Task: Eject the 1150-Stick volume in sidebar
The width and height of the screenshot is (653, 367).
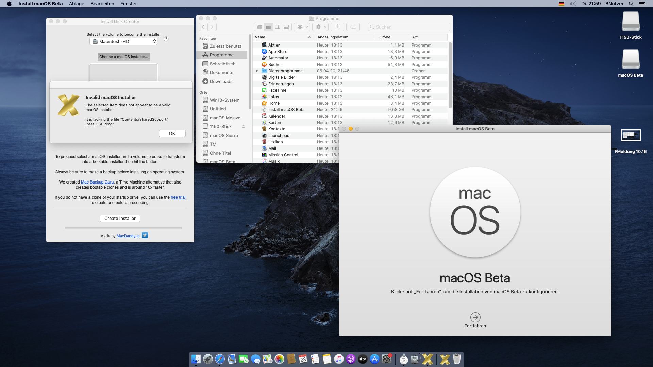Action: coord(244,126)
